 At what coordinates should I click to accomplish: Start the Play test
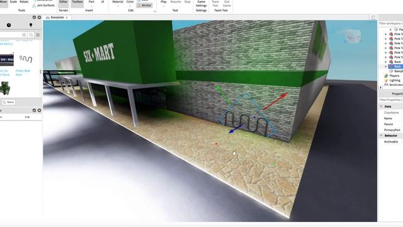pyautogui.click(x=164, y=2)
